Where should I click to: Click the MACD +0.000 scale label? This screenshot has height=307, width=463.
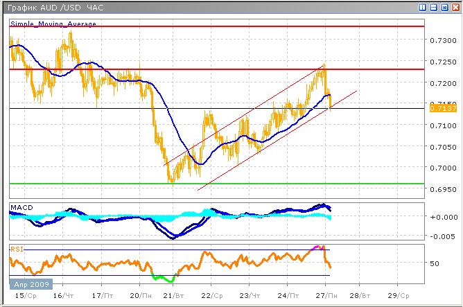coord(442,216)
